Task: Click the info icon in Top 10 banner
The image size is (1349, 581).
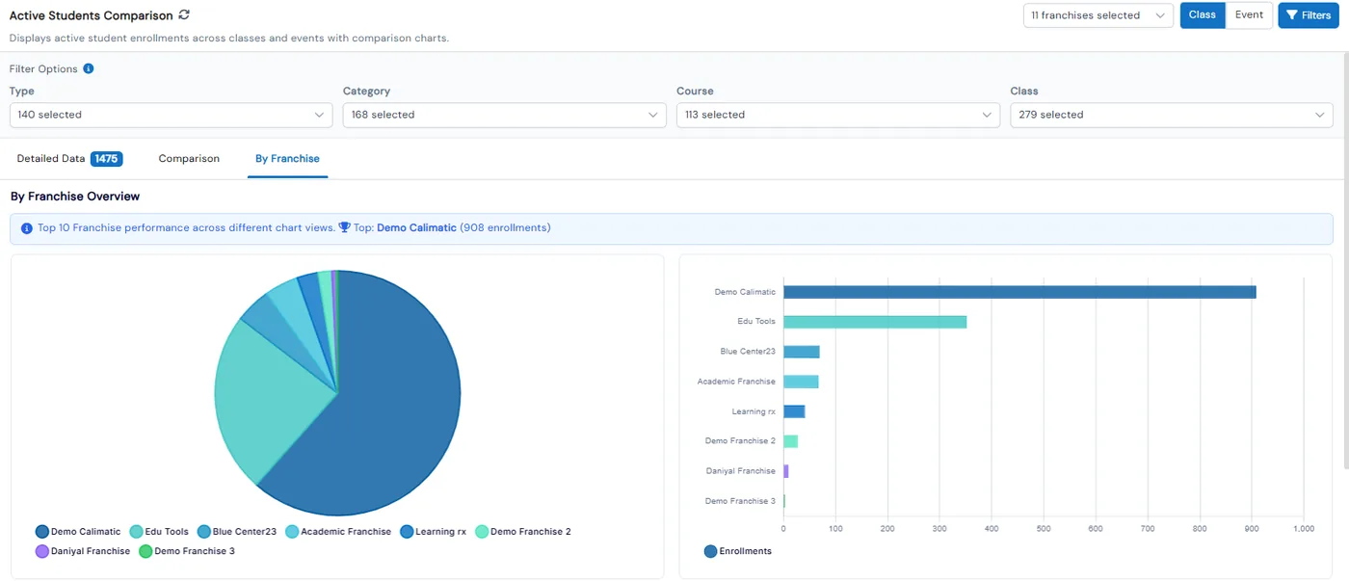Action: [27, 228]
